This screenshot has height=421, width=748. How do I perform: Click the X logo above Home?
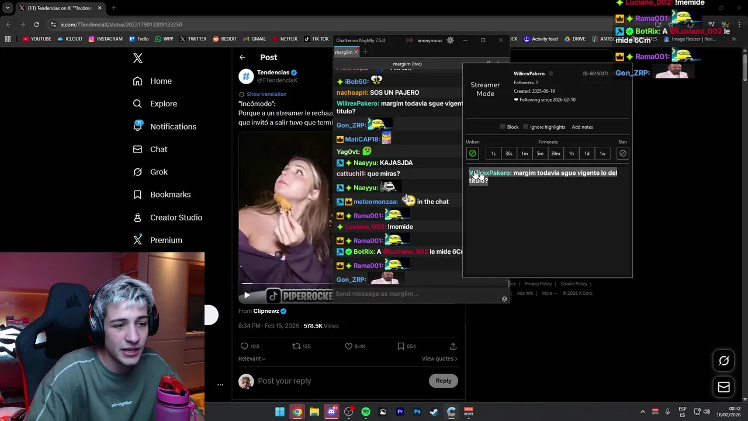[x=137, y=58]
